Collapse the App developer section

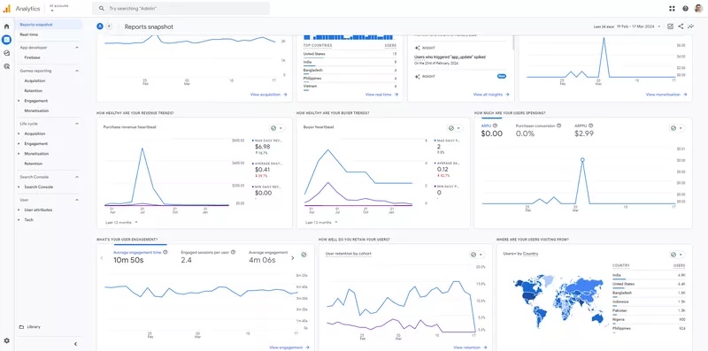click(x=76, y=48)
